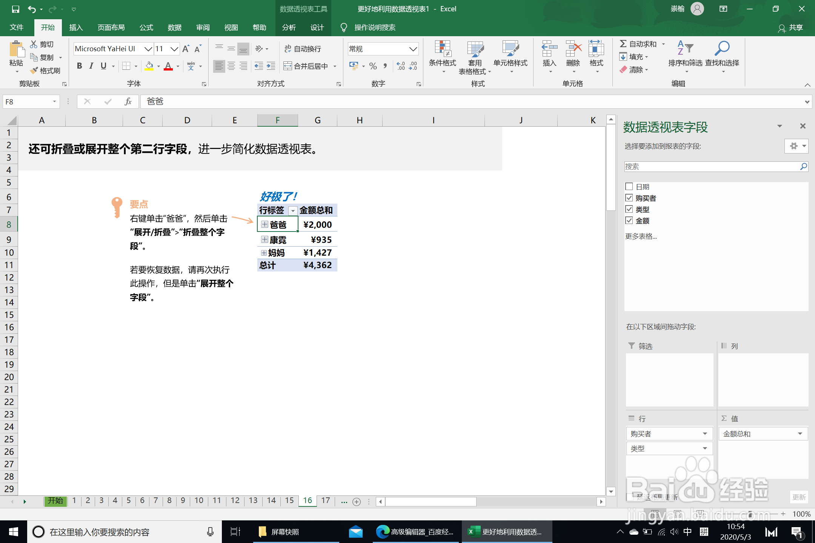Align text to the right

244,66
